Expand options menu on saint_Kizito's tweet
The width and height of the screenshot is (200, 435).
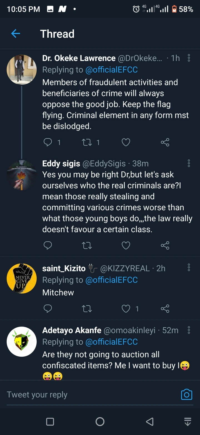(x=189, y=268)
